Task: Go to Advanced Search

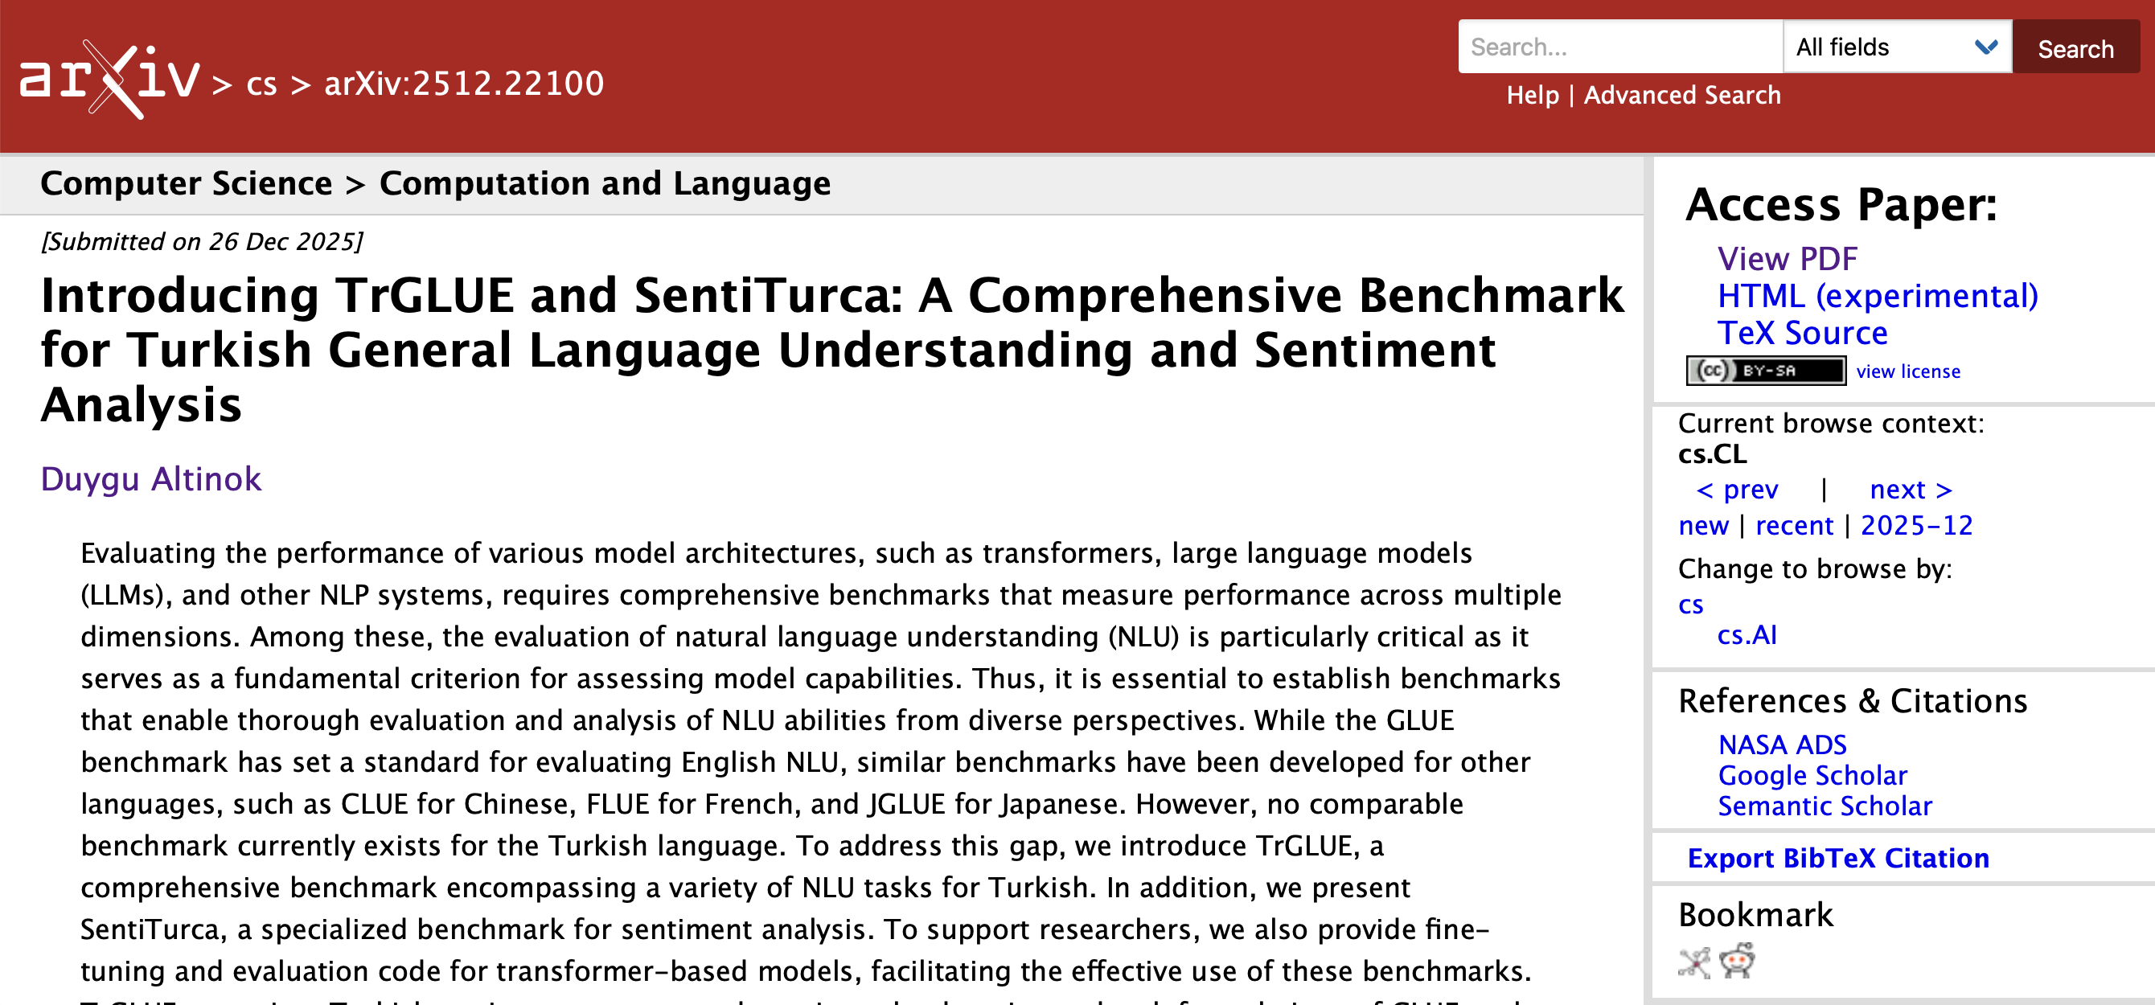Action: pyautogui.click(x=1681, y=96)
